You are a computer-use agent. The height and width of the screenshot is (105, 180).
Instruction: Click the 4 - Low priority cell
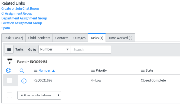click(x=96, y=80)
